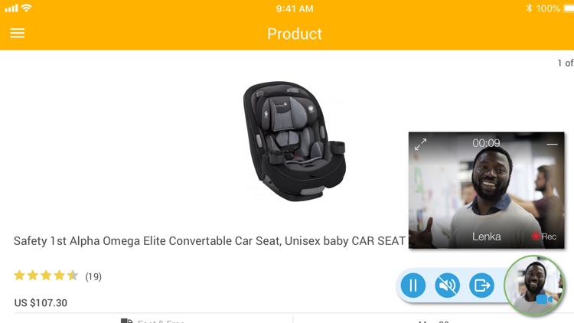Toggle the muted speaker button
The image size is (574, 323).
tap(447, 285)
